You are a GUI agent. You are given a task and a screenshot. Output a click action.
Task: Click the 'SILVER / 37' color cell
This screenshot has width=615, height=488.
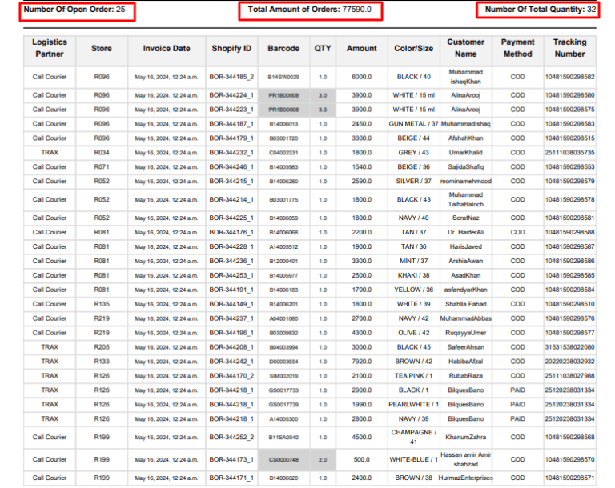[x=414, y=182]
